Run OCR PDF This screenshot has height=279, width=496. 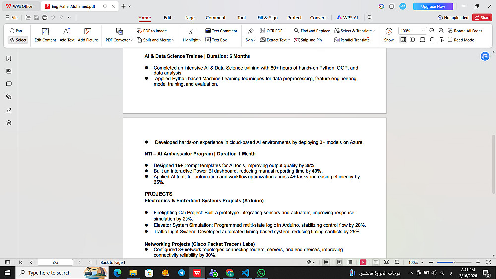271,31
